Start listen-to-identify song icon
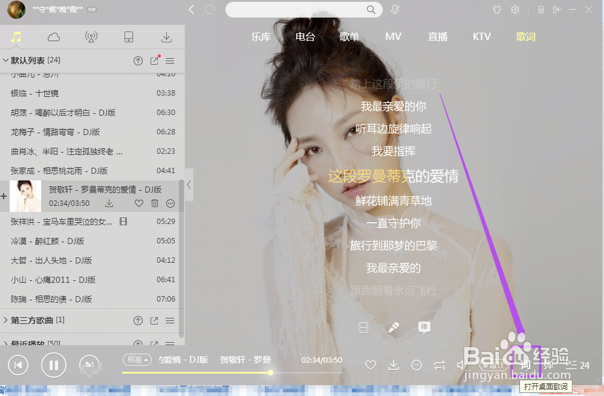 [395, 10]
